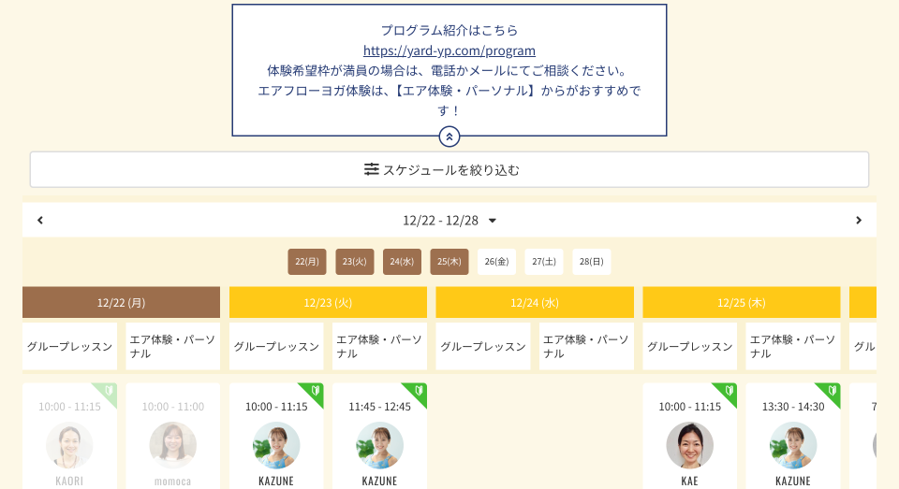The width and height of the screenshot is (899, 489).
Task: Open the yard-yp.com program link
Action: pos(449,50)
